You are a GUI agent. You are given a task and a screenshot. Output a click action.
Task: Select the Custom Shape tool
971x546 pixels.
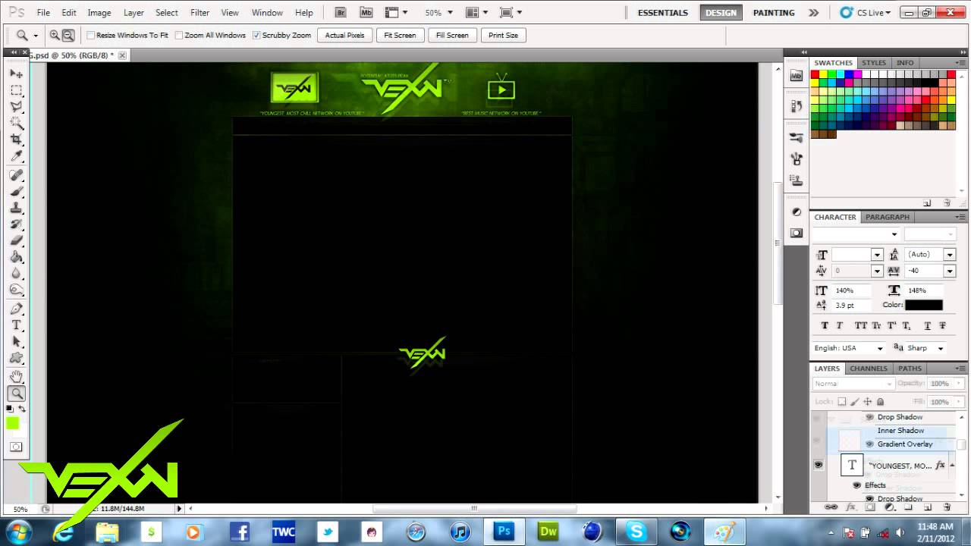16,359
